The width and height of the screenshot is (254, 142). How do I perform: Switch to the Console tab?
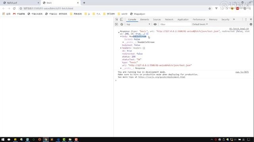click(x=132, y=19)
